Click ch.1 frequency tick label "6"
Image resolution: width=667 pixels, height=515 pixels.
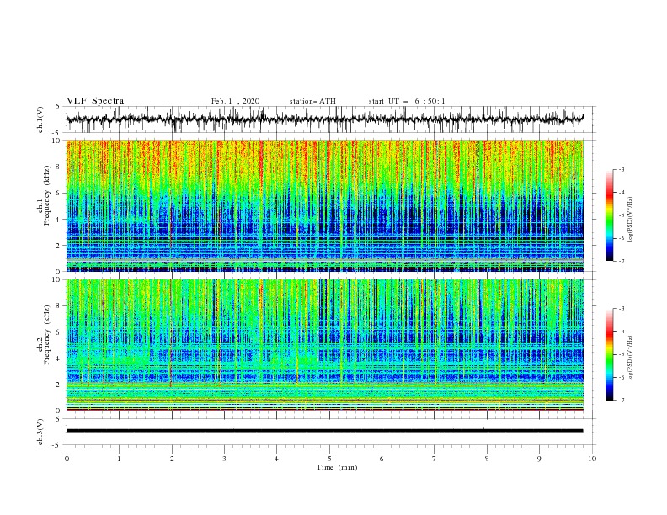pyautogui.click(x=59, y=193)
